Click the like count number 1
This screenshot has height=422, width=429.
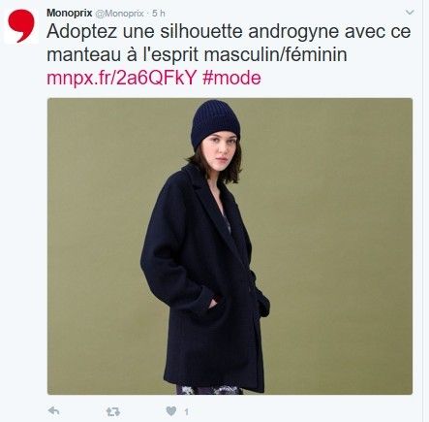click(x=186, y=412)
